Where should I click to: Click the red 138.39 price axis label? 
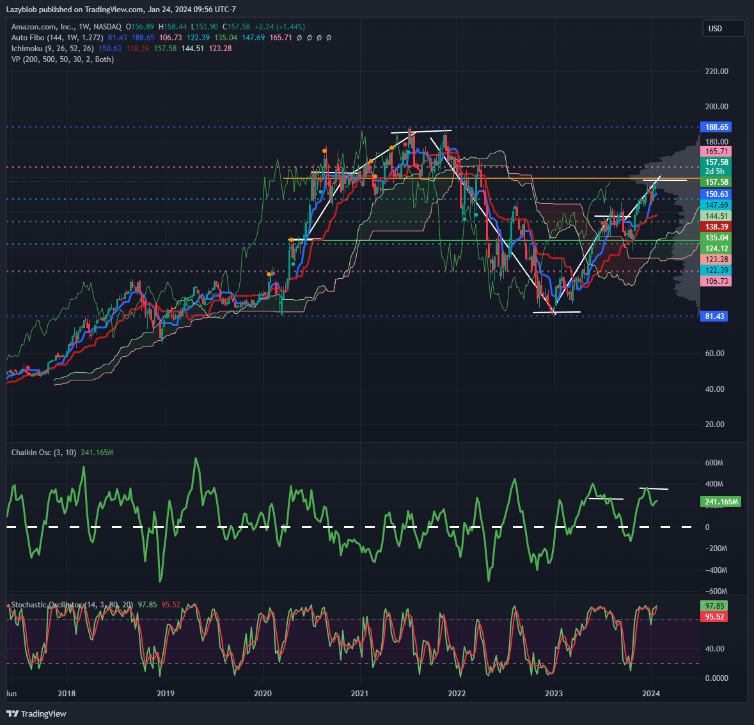pos(716,227)
